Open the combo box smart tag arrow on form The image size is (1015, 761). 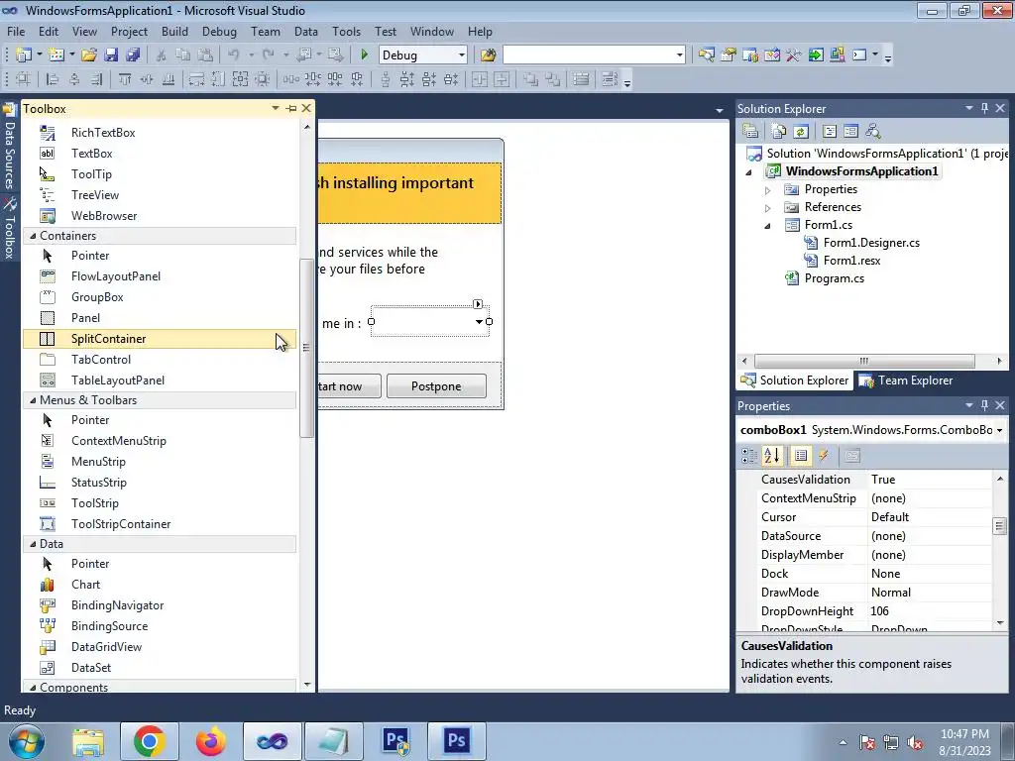tap(478, 303)
